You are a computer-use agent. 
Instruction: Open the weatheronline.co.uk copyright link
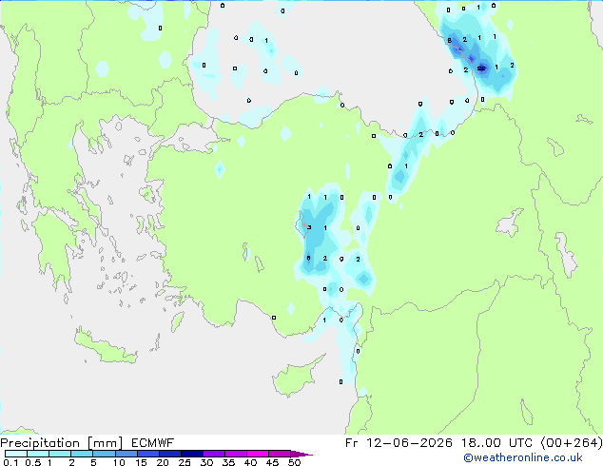click(x=522, y=458)
